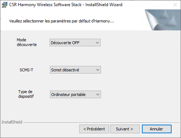Select the Ordinateur portable text value
The image size is (181, 138).
(68, 95)
